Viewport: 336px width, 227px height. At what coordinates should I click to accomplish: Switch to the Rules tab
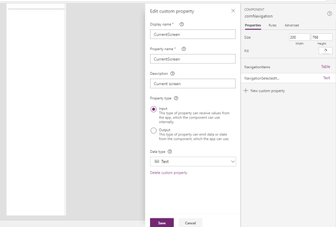coord(272,25)
